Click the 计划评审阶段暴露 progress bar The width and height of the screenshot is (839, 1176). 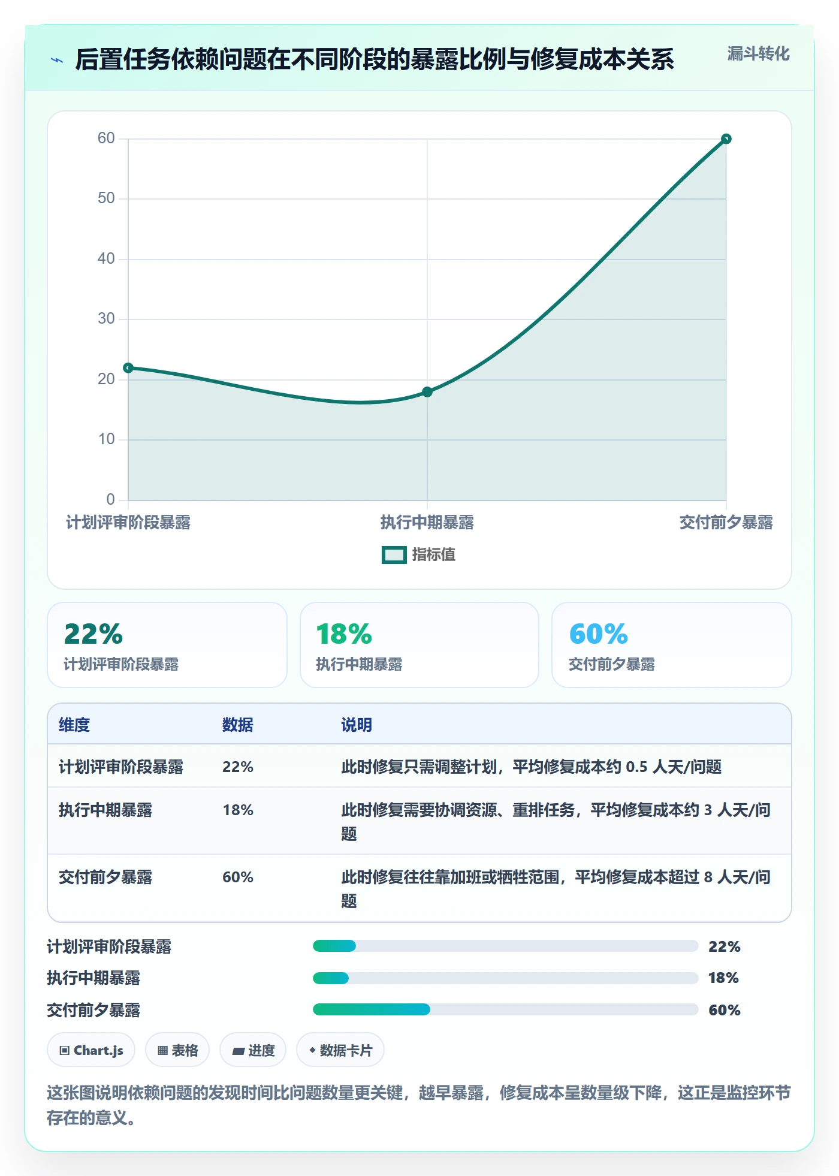tap(505, 946)
